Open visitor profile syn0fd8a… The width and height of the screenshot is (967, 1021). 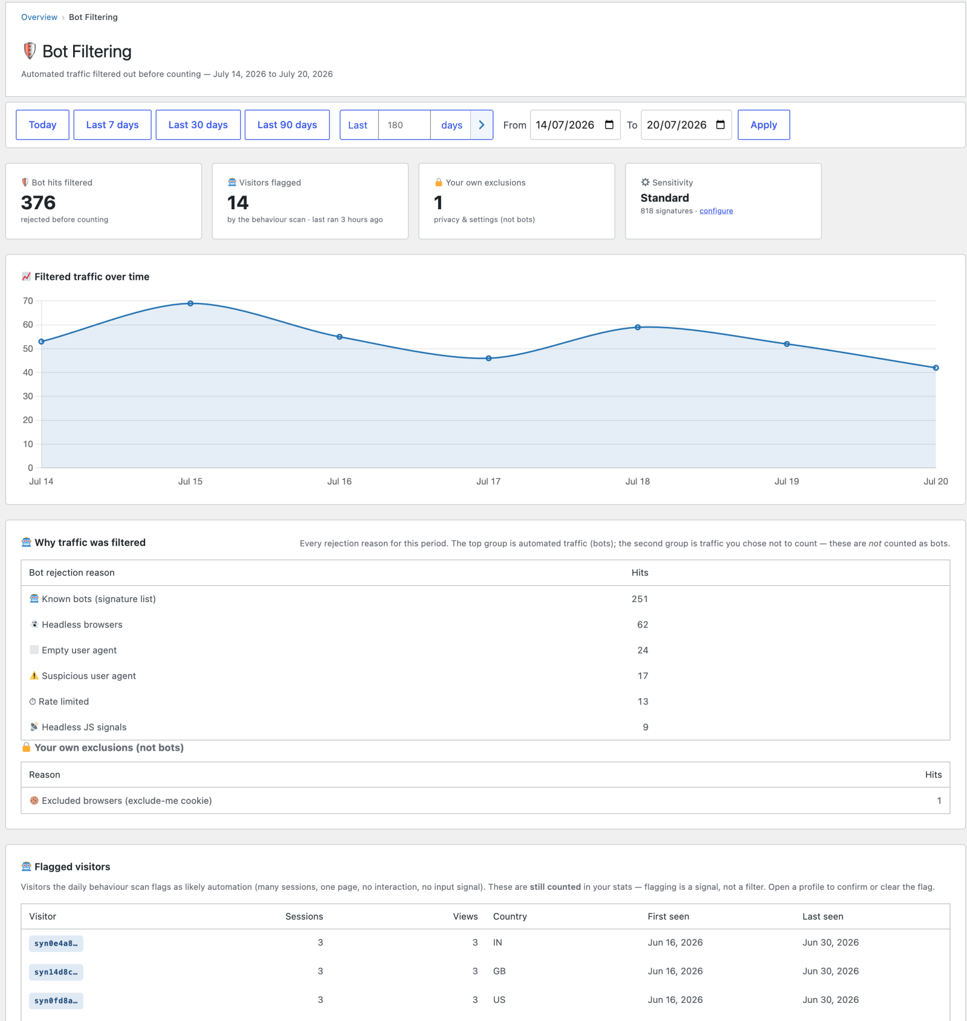pos(56,1000)
